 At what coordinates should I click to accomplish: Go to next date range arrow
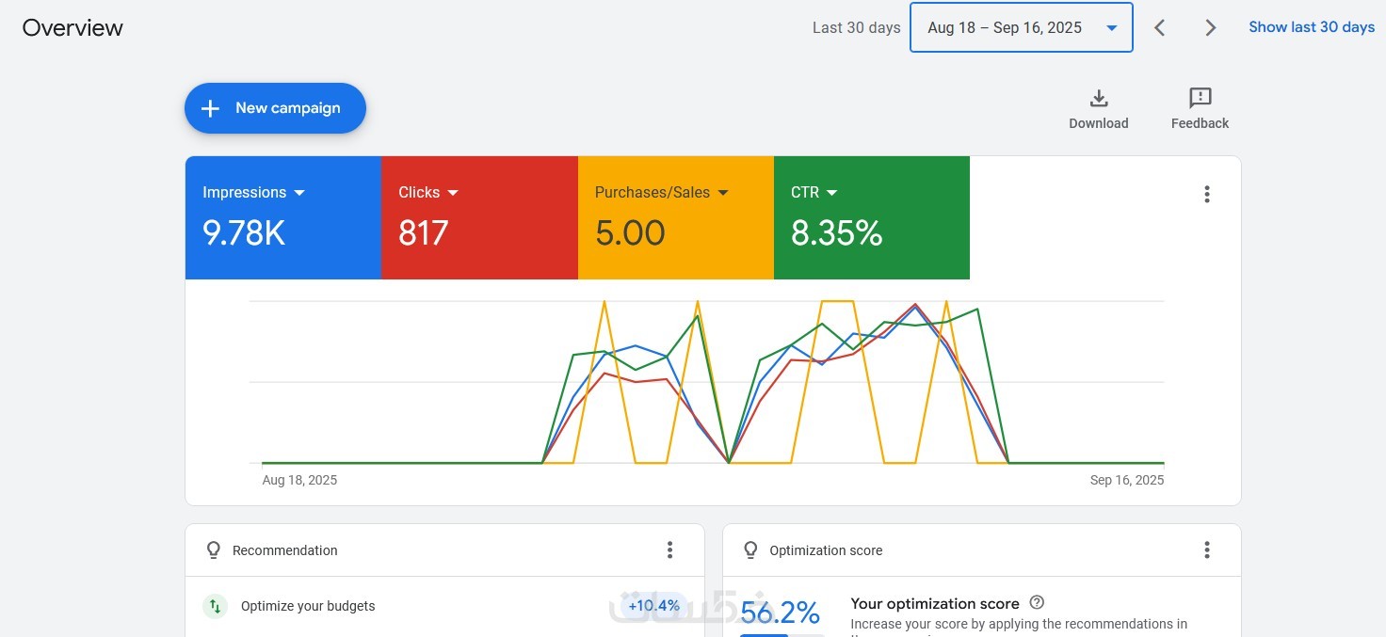pyautogui.click(x=1211, y=28)
